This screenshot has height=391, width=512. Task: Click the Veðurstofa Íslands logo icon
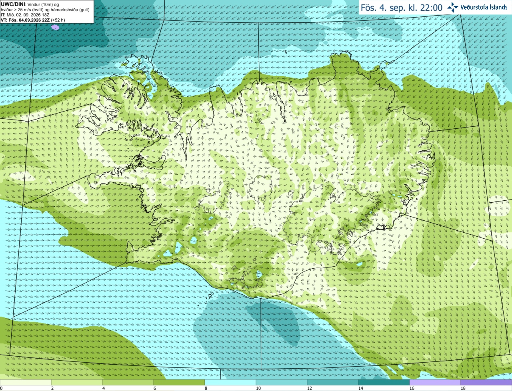(x=453, y=7)
